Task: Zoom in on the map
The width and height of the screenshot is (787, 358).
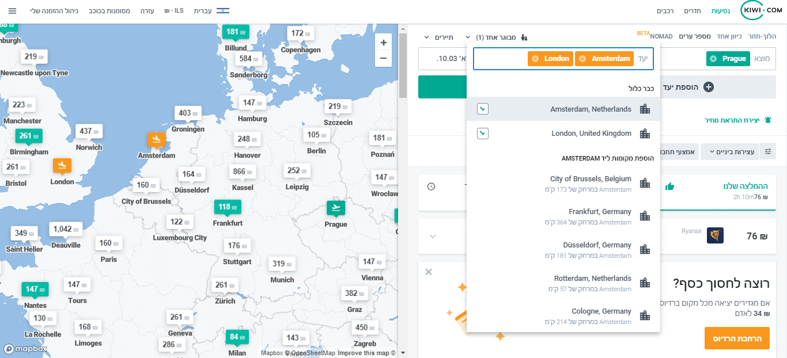Action: tap(383, 43)
